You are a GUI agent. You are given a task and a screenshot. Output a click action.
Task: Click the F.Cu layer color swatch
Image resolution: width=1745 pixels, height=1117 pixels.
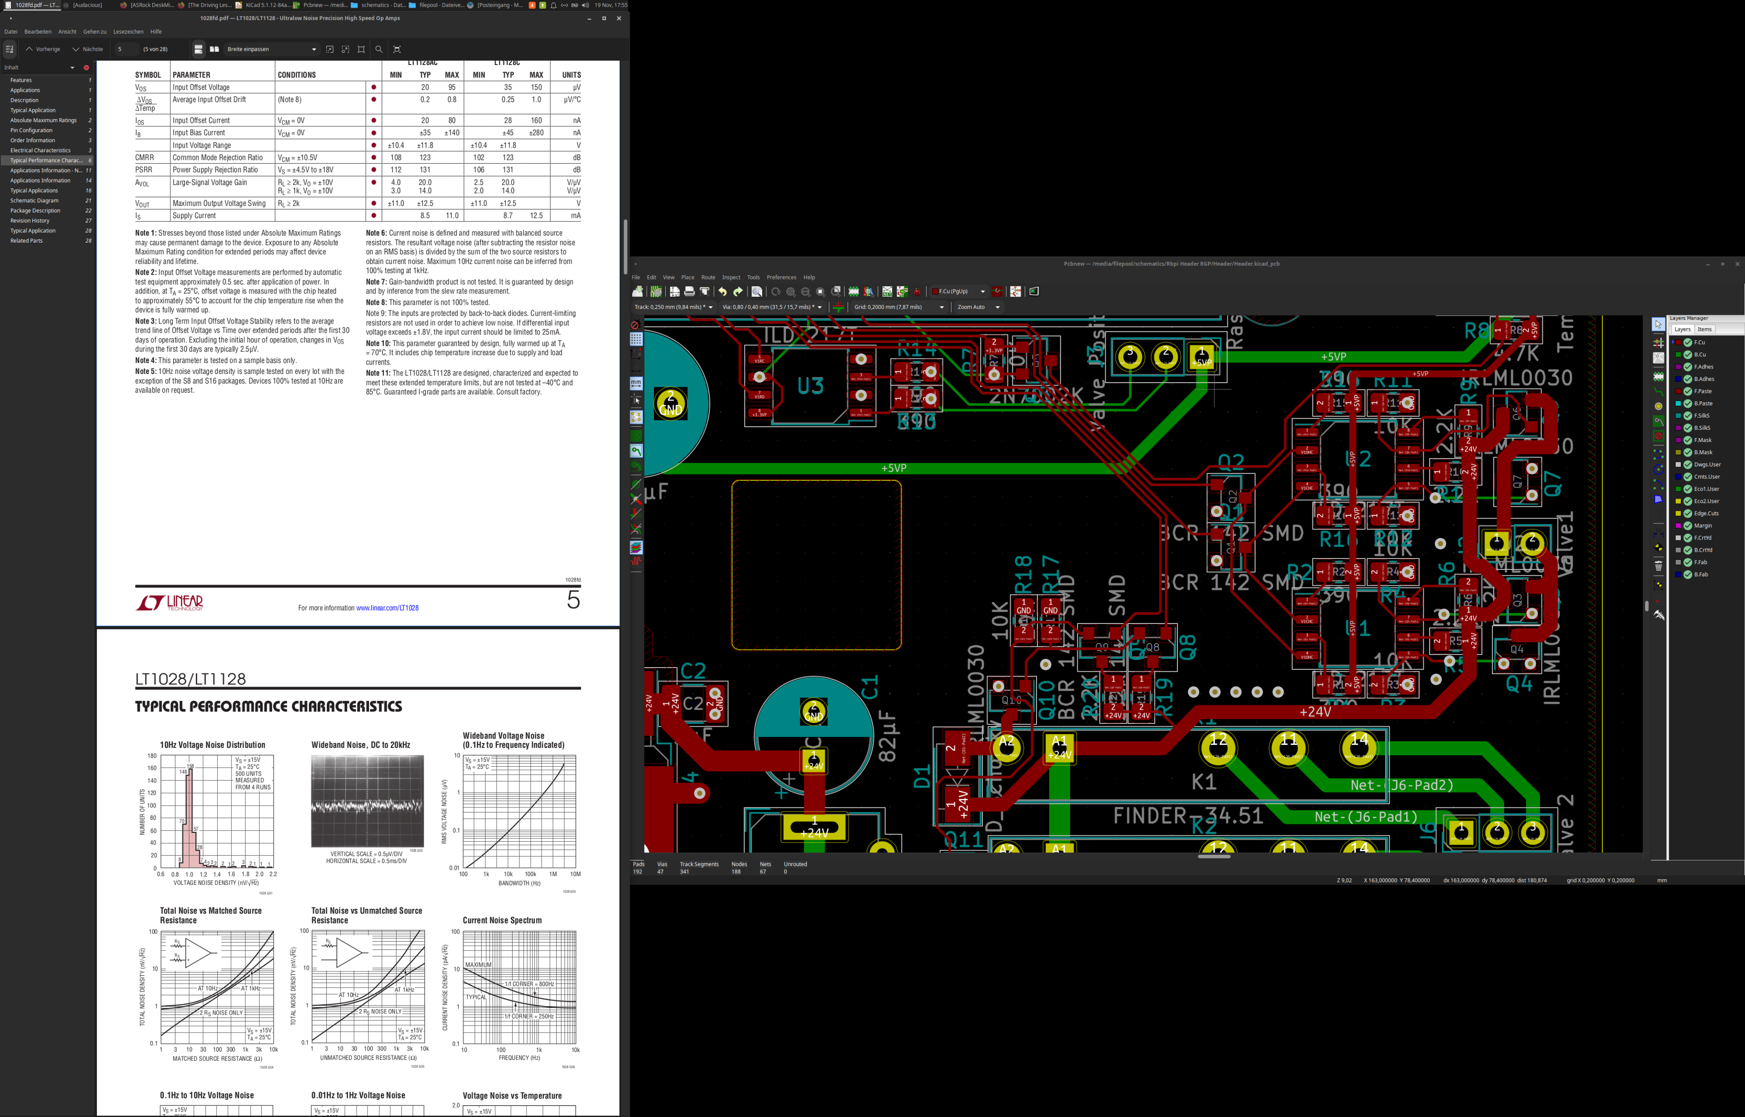[1678, 342]
